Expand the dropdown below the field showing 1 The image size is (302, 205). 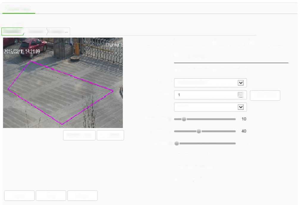coord(241,107)
